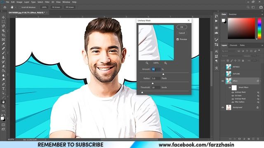Click the Fill Screen button

tap(70, 7)
